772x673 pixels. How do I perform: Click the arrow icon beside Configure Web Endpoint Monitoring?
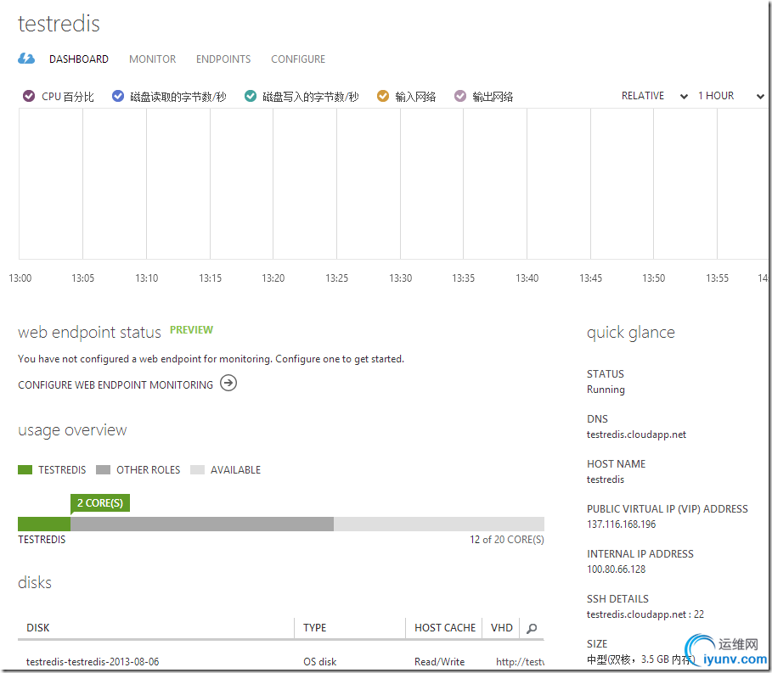pos(228,383)
